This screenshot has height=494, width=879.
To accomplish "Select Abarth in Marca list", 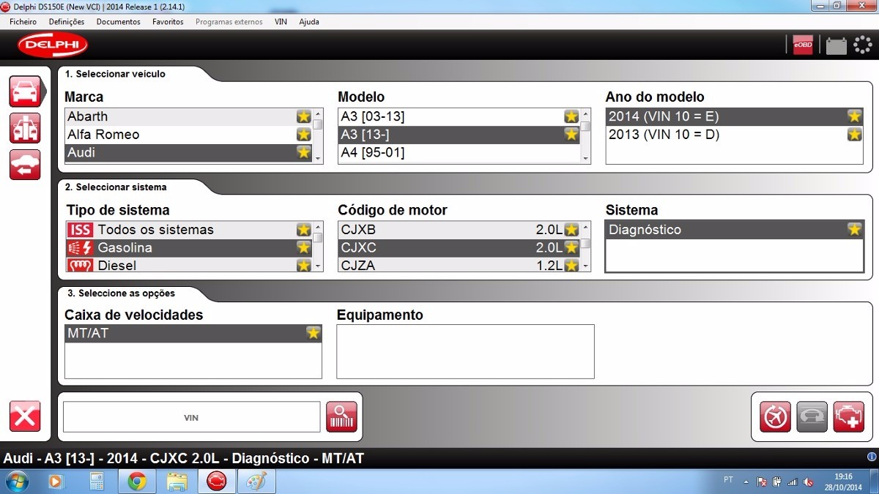I will (188, 116).
